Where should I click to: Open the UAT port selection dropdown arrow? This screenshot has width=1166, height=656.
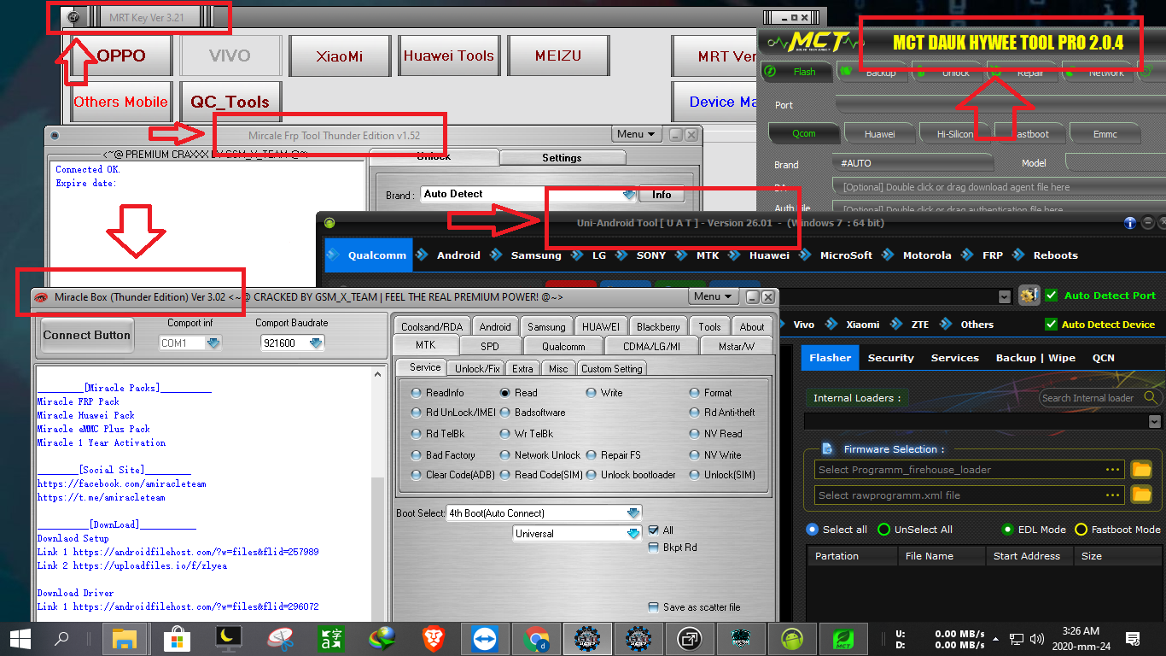(x=1004, y=296)
